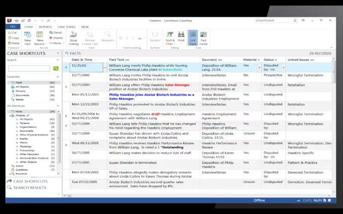Screen dimensions: 343x214
Task: Click the 'Susan Sheridan is terminated.' fact text
Action: tap(133, 163)
